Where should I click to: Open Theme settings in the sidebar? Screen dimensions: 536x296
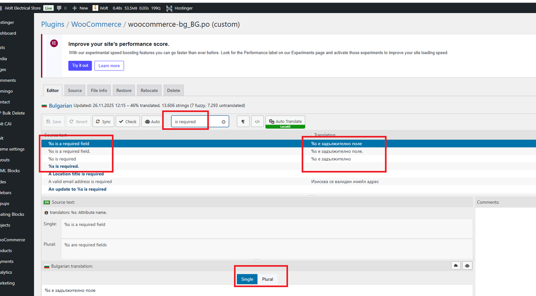point(12,149)
